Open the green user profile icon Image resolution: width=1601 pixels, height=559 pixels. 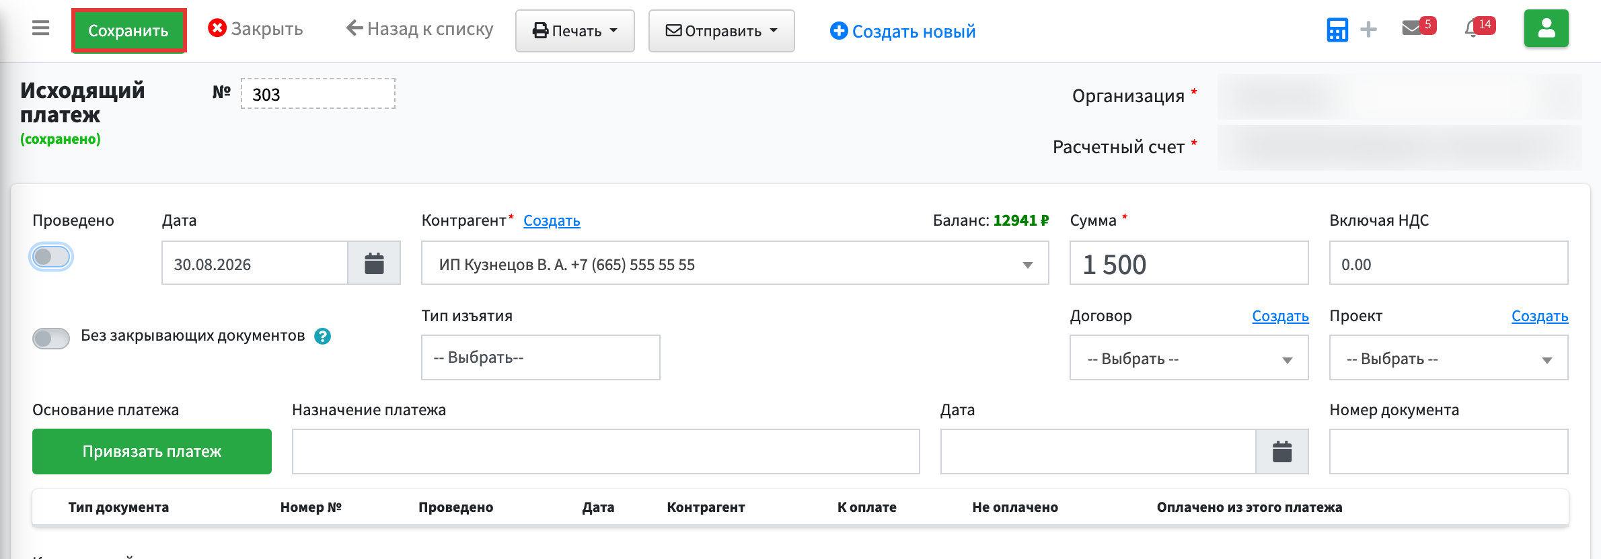[1546, 28]
